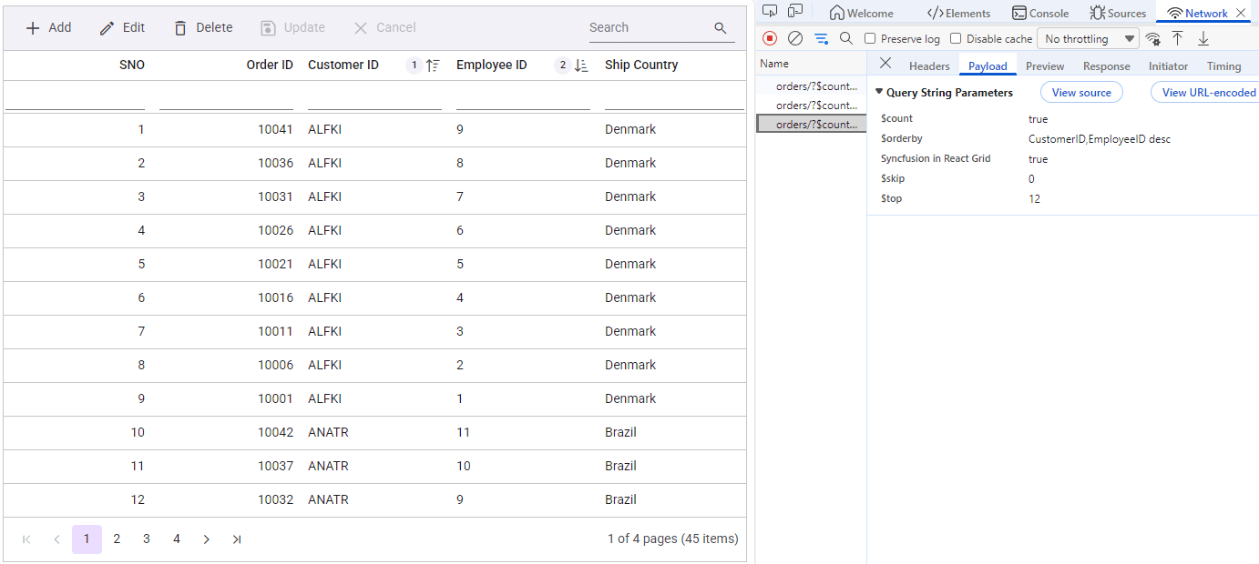This screenshot has height=564, width=1259.
Task: Click the Edit pencil button
Action: [x=122, y=27]
